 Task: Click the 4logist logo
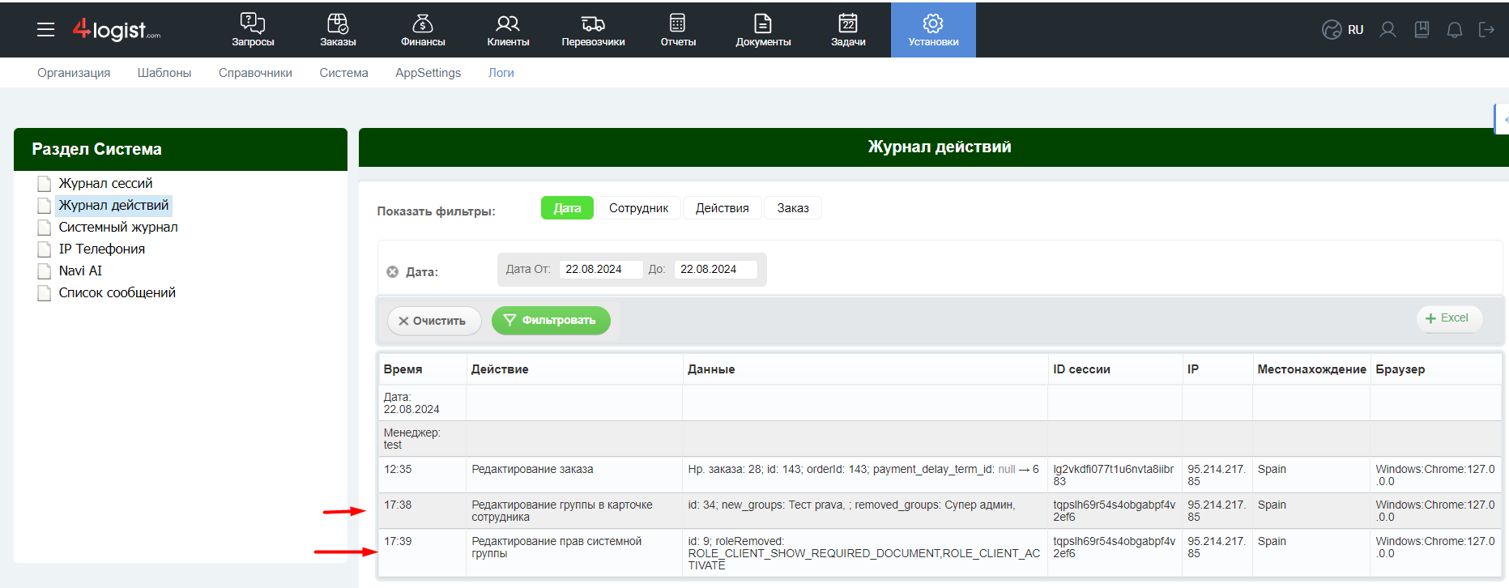[x=117, y=30]
